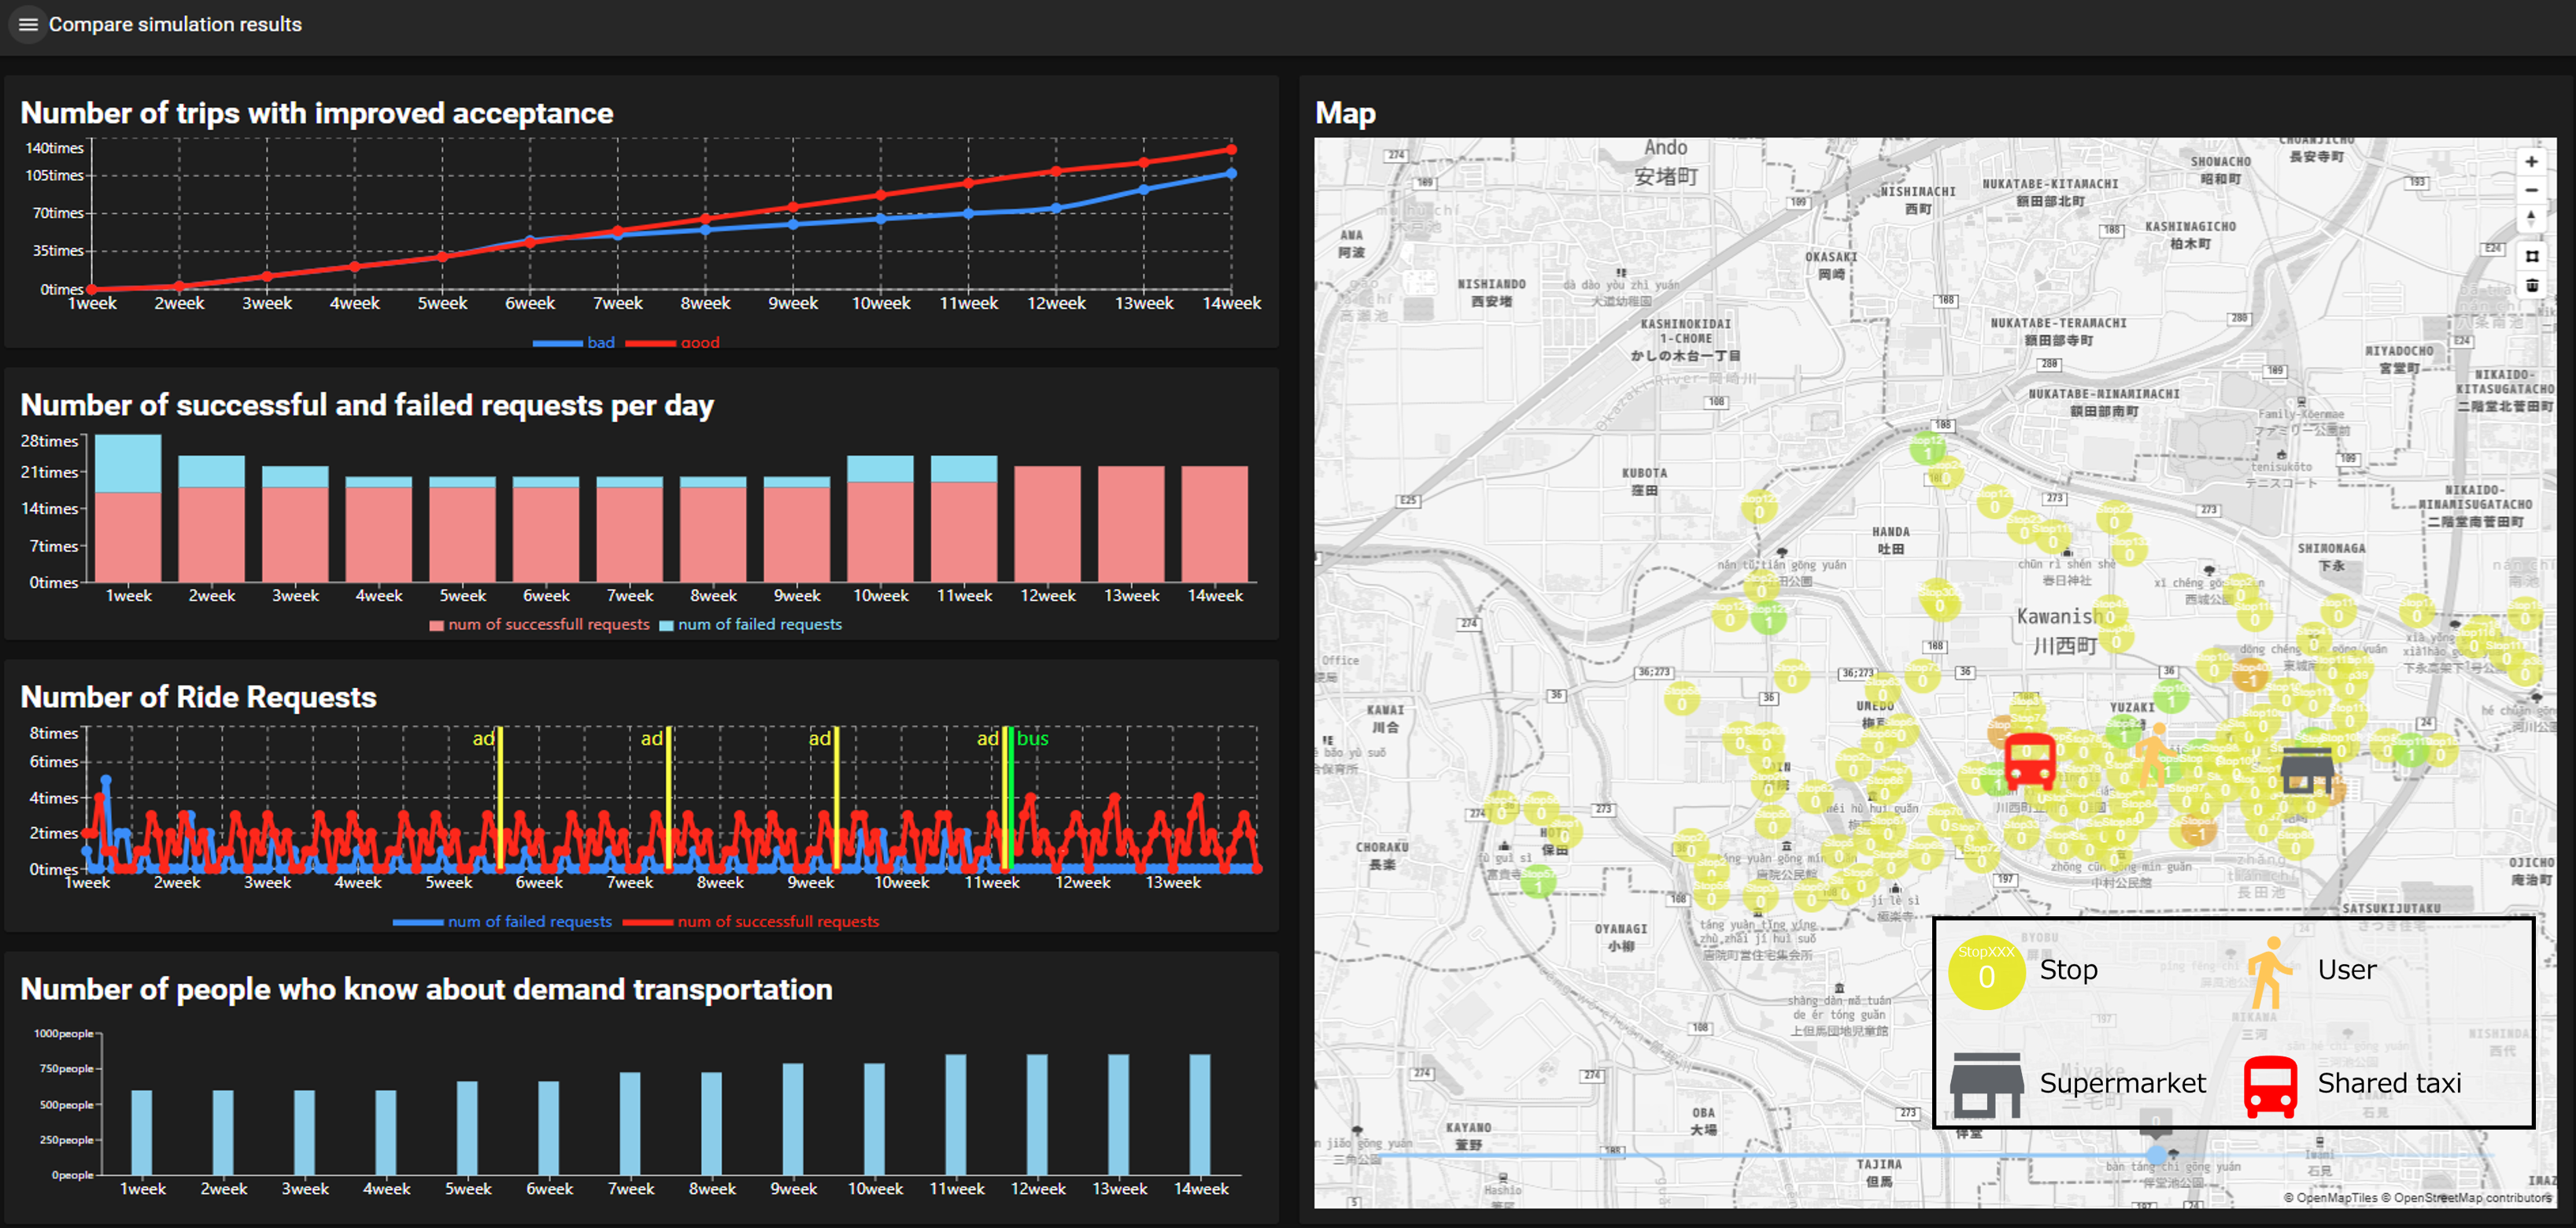The height and width of the screenshot is (1228, 2576).
Task: Toggle 'good' series in acceptance chart legend
Action: [673, 343]
